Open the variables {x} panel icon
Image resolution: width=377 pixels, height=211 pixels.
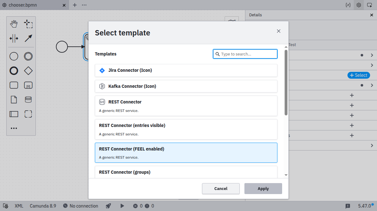348,5
